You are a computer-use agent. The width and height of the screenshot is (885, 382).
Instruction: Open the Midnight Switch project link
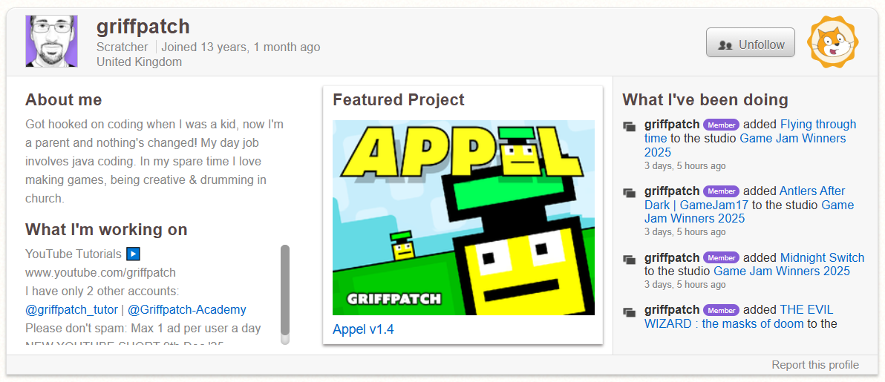click(x=822, y=258)
